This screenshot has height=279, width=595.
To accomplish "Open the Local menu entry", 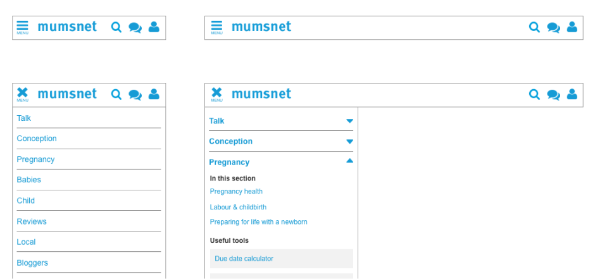I will coord(26,242).
